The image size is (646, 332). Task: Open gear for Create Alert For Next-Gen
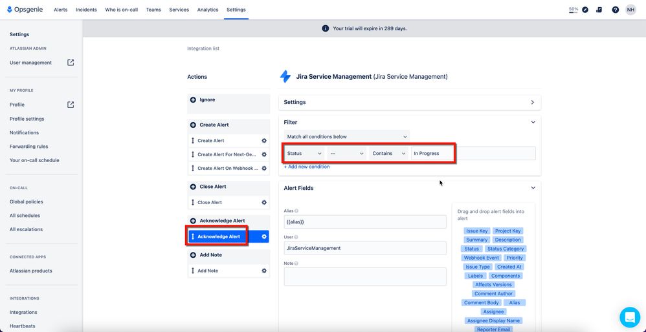(x=264, y=154)
